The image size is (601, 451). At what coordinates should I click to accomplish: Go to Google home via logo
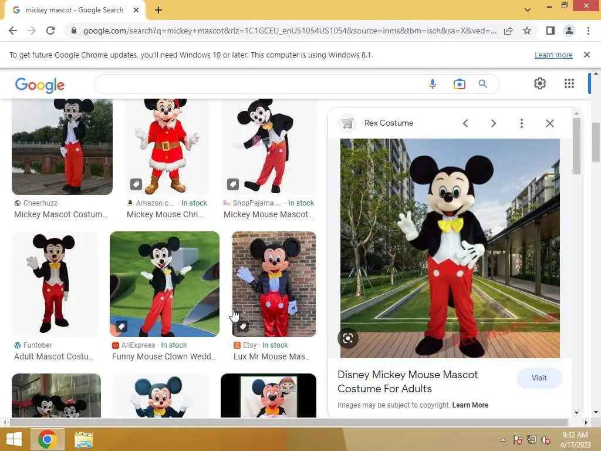(x=40, y=85)
